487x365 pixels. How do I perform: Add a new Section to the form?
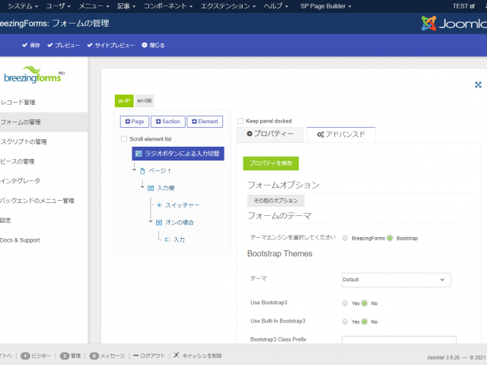(x=167, y=122)
